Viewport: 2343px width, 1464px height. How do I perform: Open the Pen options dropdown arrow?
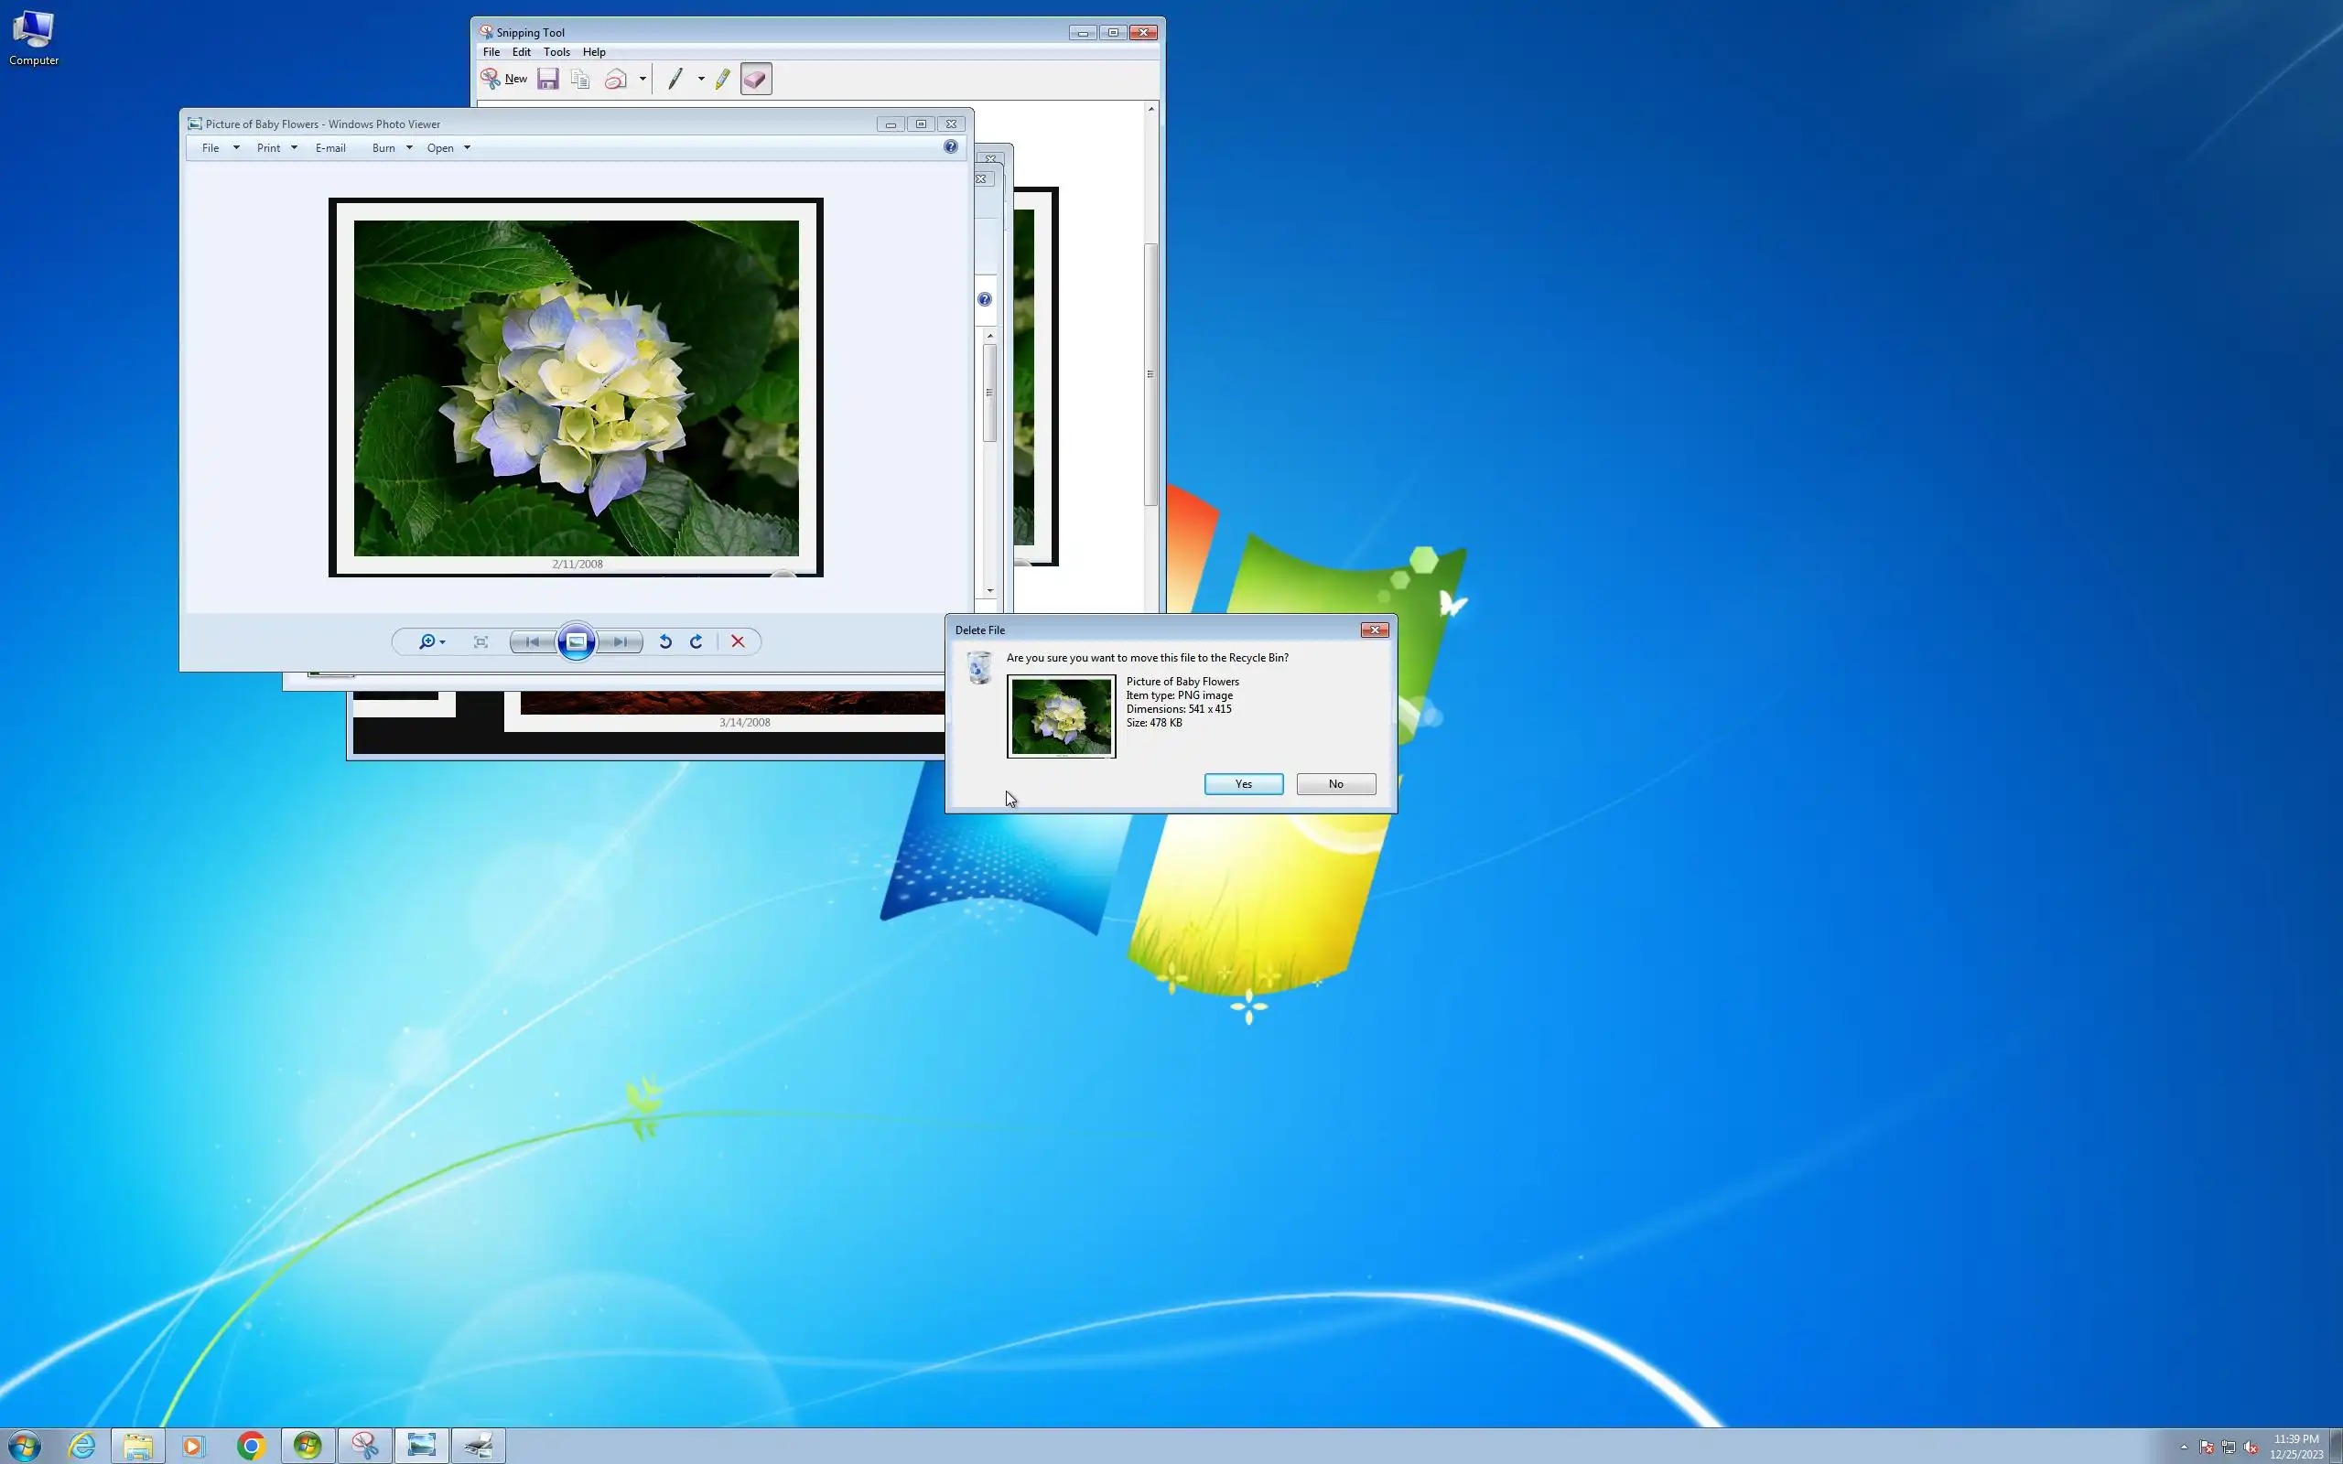pos(701,80)
